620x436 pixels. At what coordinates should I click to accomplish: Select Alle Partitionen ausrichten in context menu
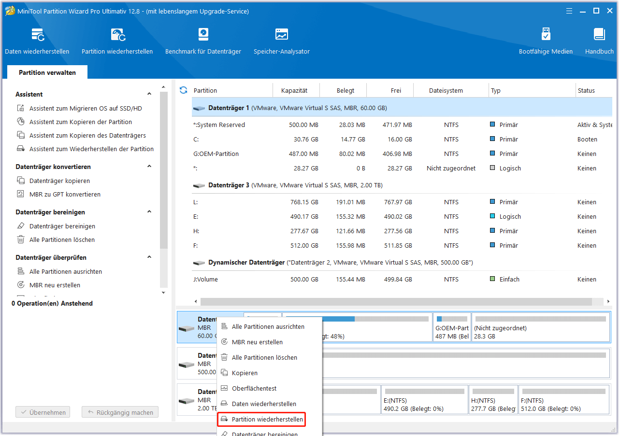[x=270, y=327]
